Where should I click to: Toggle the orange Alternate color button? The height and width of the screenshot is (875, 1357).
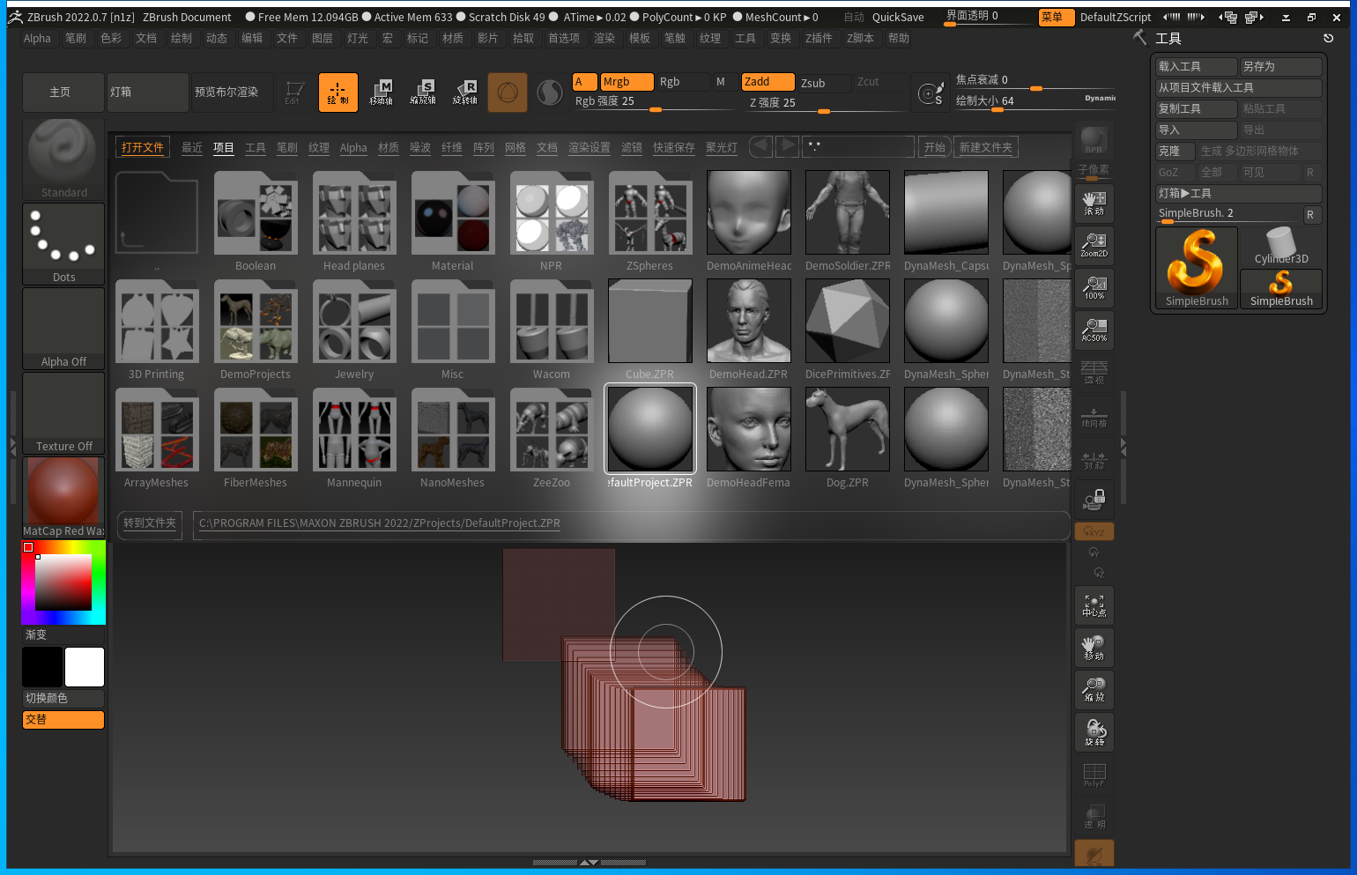pyautogui.click(x=63, y=720)
